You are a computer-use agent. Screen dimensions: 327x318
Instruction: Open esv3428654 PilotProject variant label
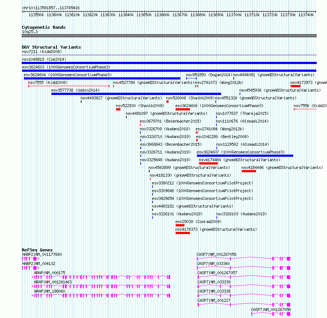pos(202,198)
